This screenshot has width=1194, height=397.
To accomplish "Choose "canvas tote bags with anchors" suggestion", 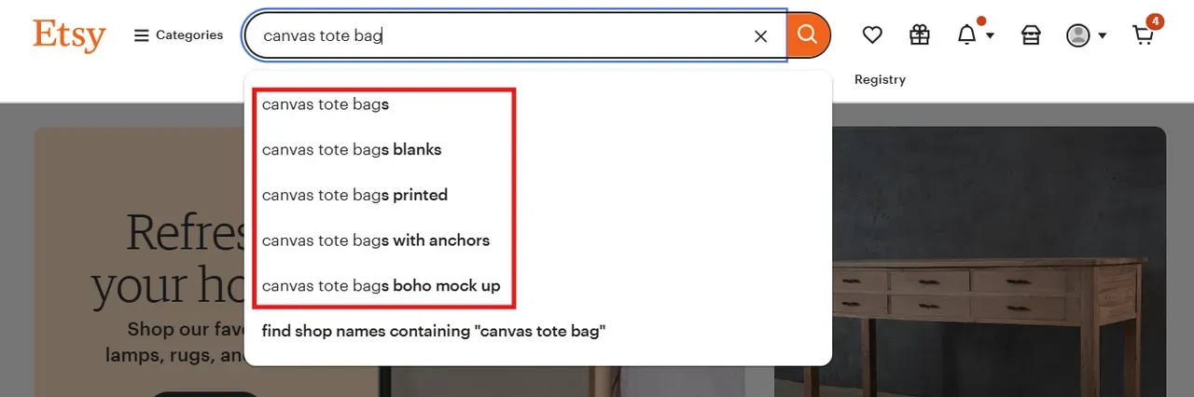I will point(376,240).
